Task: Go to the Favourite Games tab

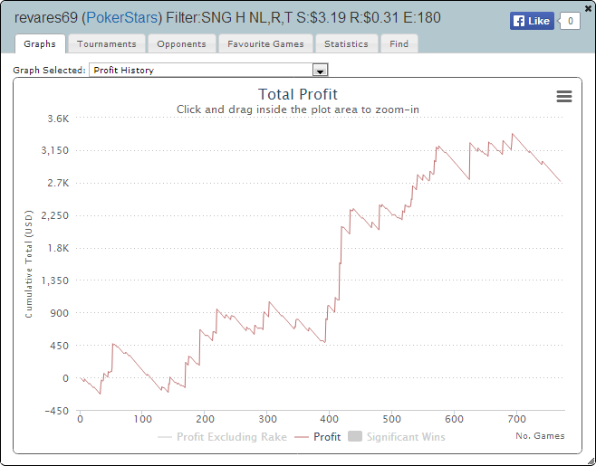Action: point(265,44)
